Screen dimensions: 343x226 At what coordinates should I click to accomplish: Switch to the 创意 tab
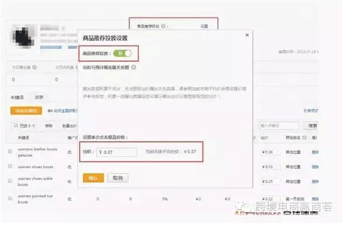(39, 97)
